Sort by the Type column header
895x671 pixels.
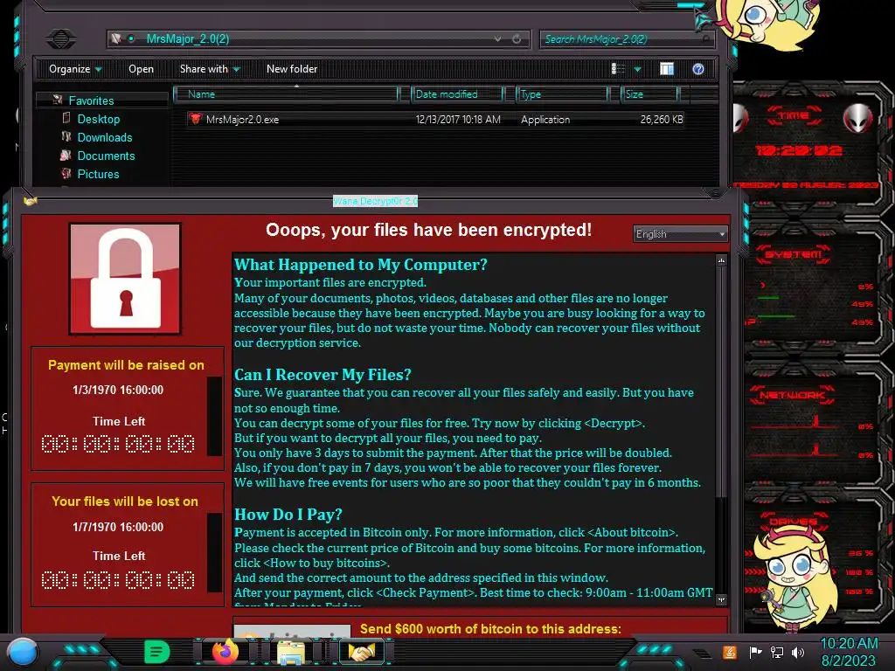pyautogui.click(x=562, y=94)
